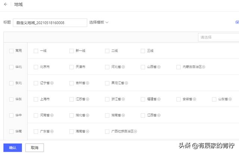Select the 江西省 checkbox

pyautogui.click(x=143, y=116)
